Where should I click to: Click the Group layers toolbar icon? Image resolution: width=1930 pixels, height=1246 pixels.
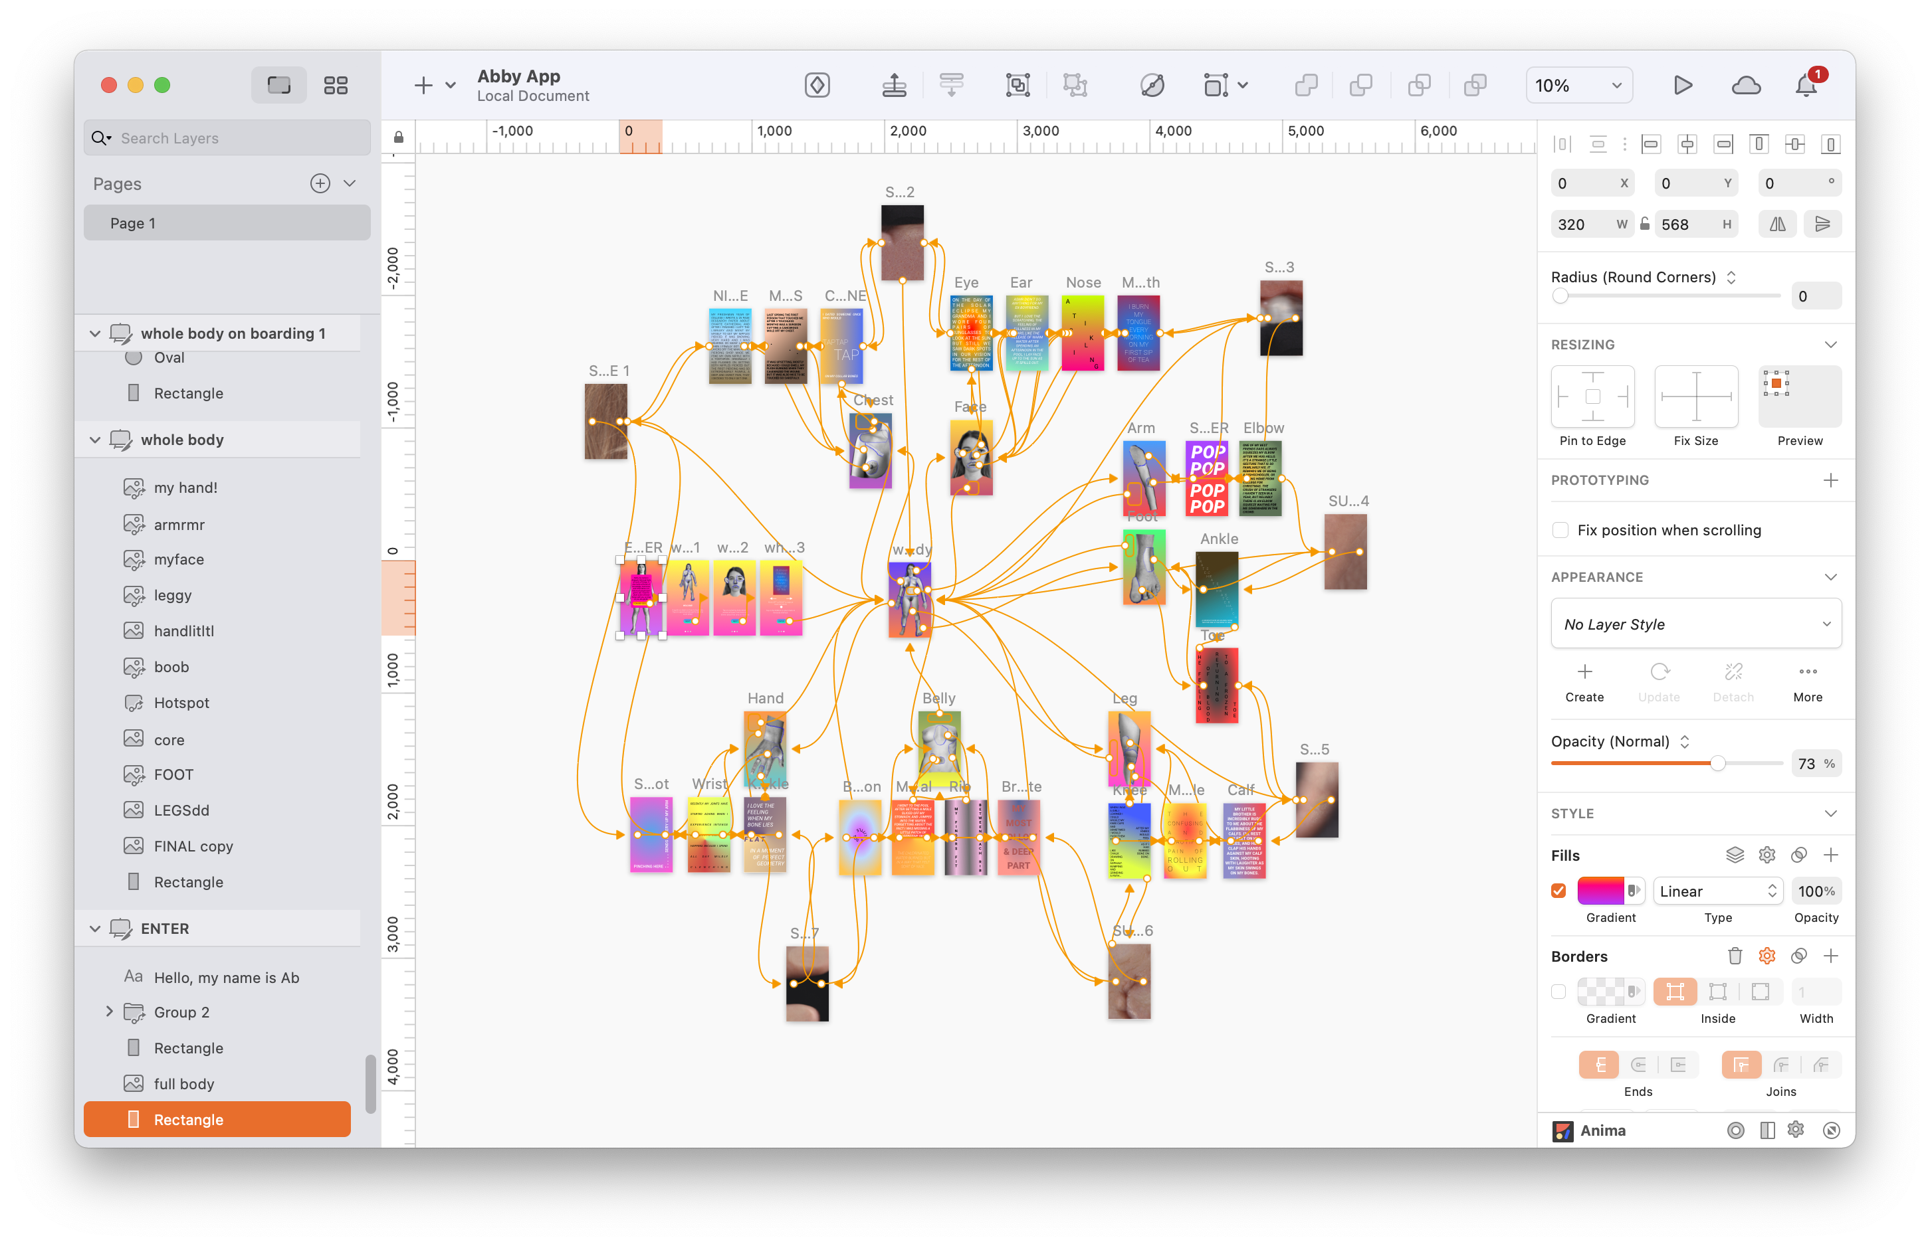[1017, 85]
